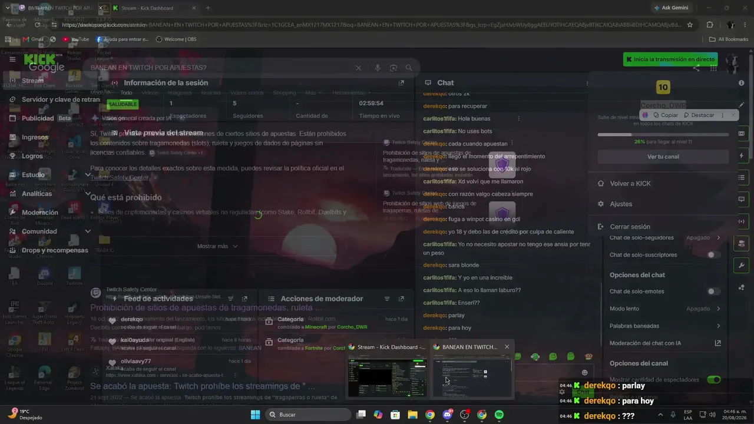Clear the Google search box with the X
The width and height of the screenshot is (754, 424).
pos(358,68)
